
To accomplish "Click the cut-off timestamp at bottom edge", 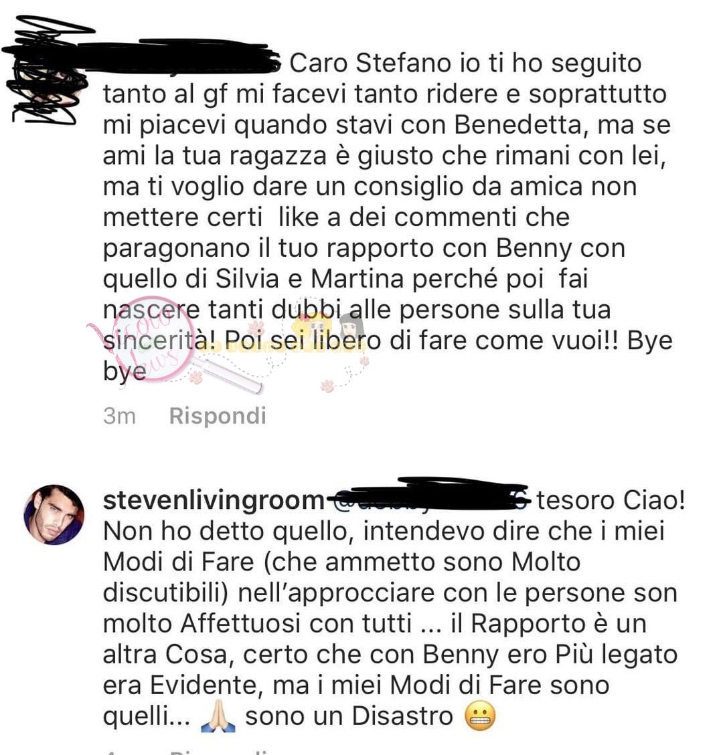I will click(111, 752).
